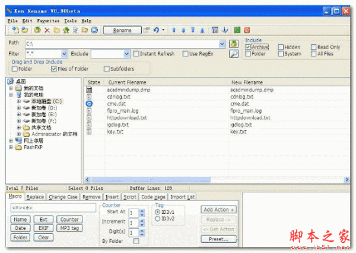Viewport: 356px width, 253px height.
Task: Switch to the Replace tab
Action: pos(35,197)
